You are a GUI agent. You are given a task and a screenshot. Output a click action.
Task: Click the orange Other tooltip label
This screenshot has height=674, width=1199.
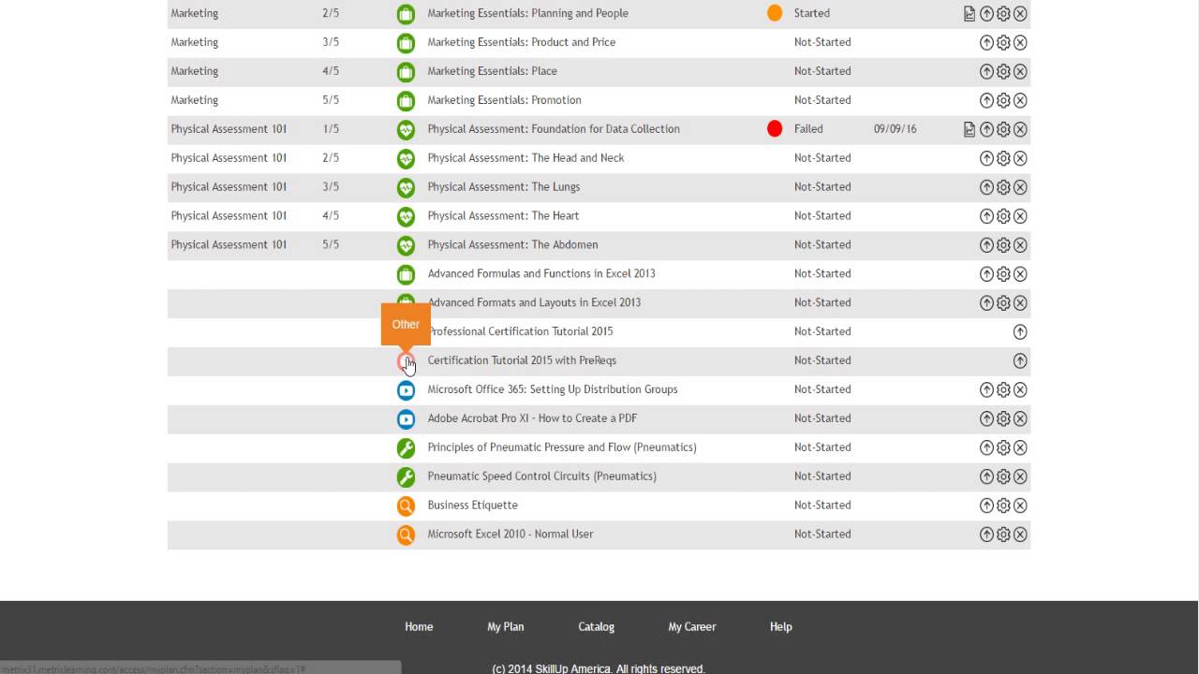(406, 324)
